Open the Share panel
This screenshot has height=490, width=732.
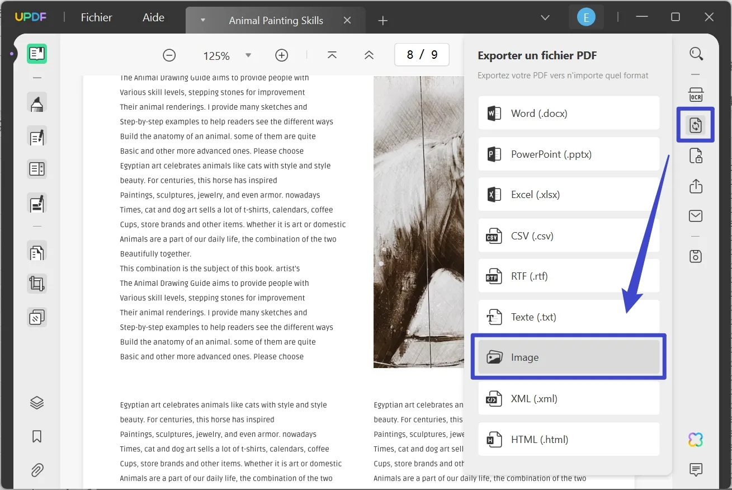tap(696, 185)
